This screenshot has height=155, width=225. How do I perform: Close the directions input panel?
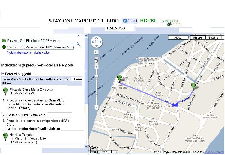pyautogui.click(x=79, y=35)
